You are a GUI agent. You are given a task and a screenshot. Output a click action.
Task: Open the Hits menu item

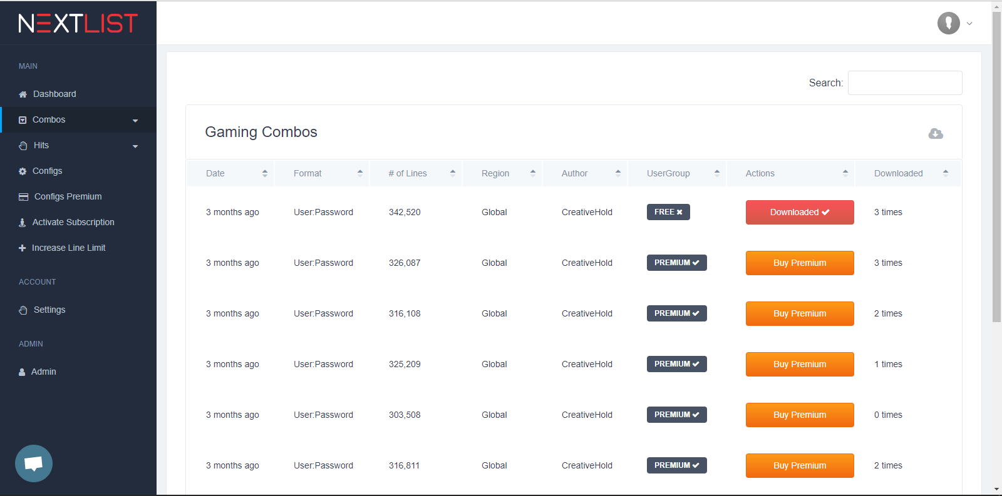click(x=78, y=145)
